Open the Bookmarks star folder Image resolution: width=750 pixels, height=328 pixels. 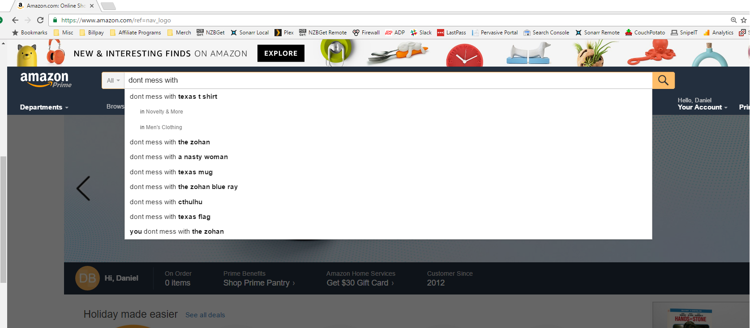point(30,33)
